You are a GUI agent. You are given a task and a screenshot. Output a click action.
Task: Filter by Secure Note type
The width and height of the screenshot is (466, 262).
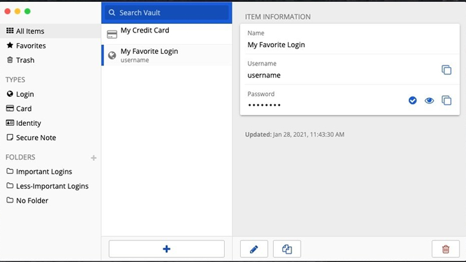[x=36, y=138]
